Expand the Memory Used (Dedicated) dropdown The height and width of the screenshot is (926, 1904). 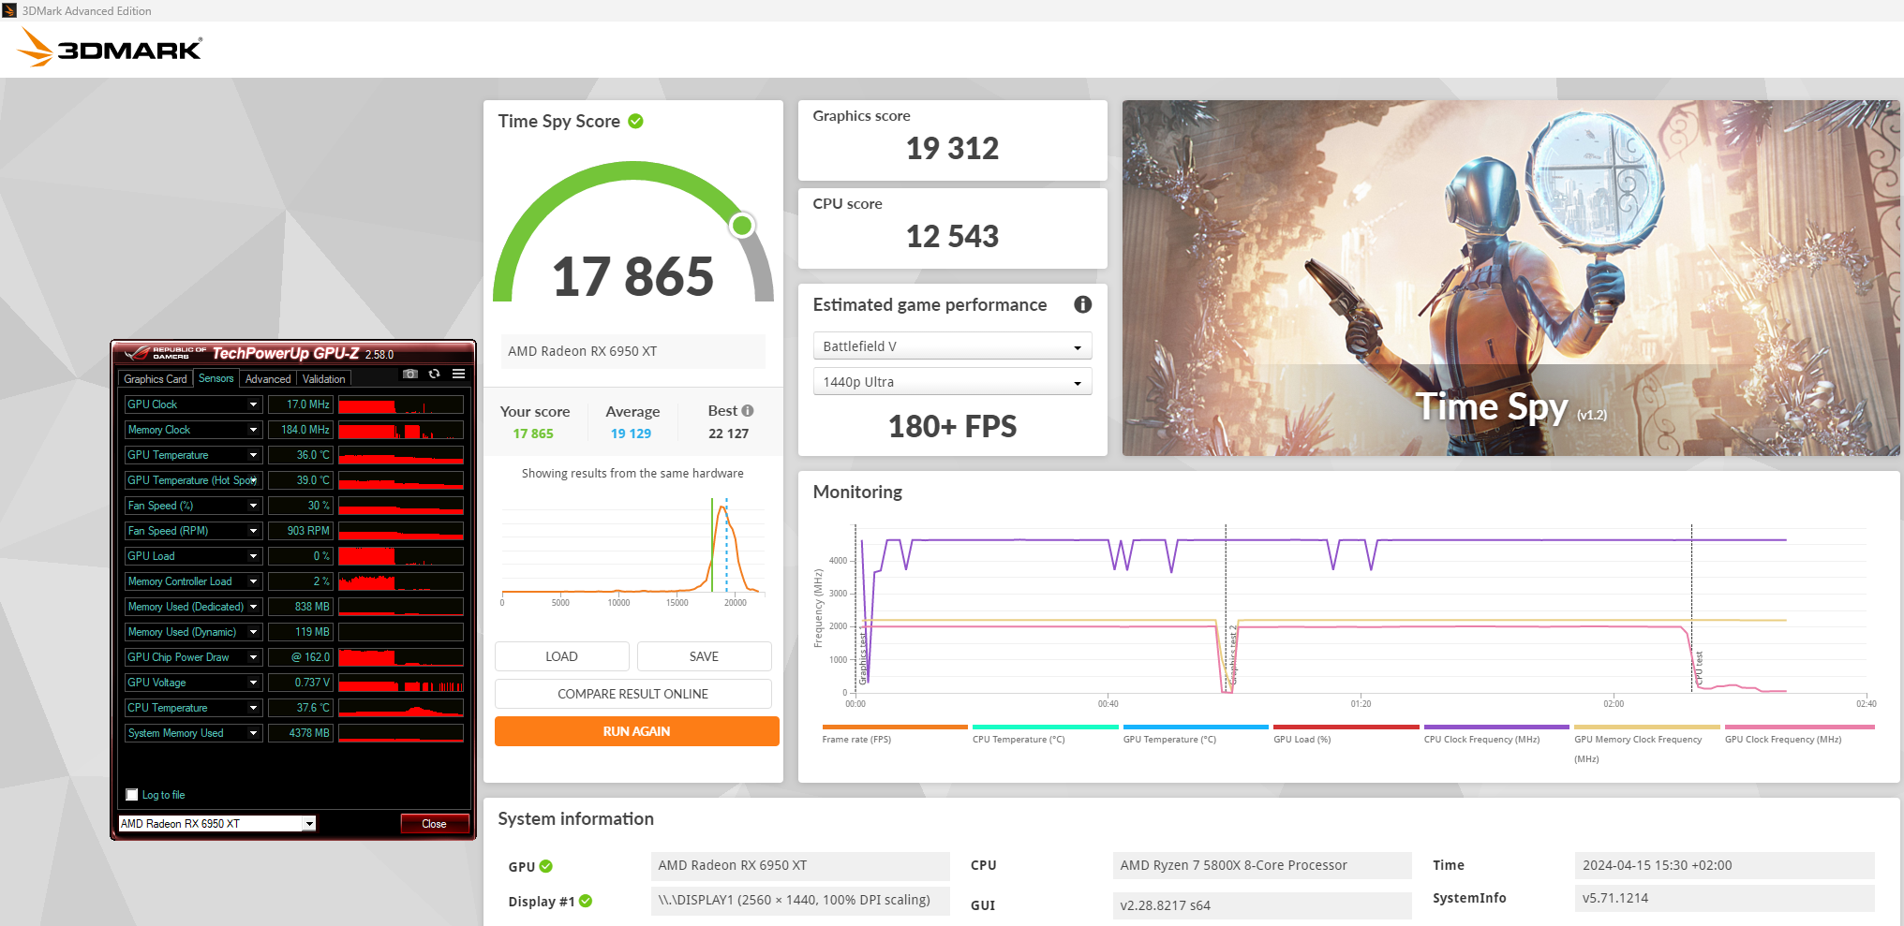click(x=253, y=607)
